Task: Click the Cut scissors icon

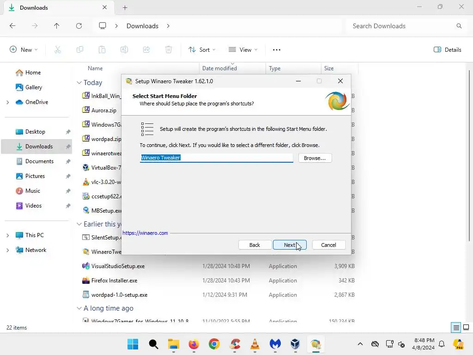Action: pos(58,50)
